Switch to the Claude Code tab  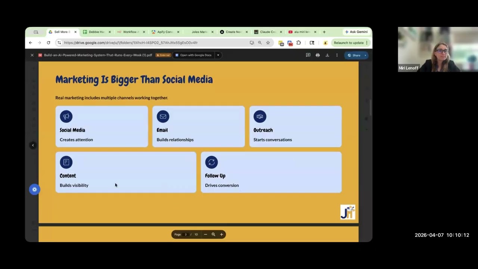pos(267,32)
